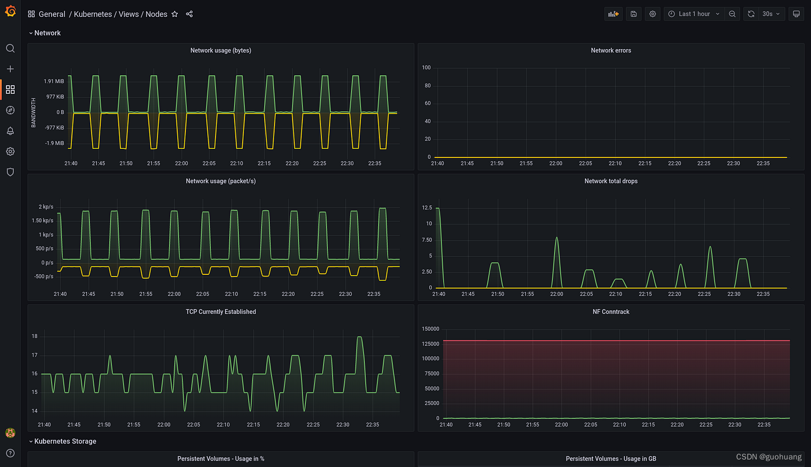The height and width of the screenshot is (467, 811).
Task: Open the Network usage (bytes) panel menu
Action: [221, 50]
